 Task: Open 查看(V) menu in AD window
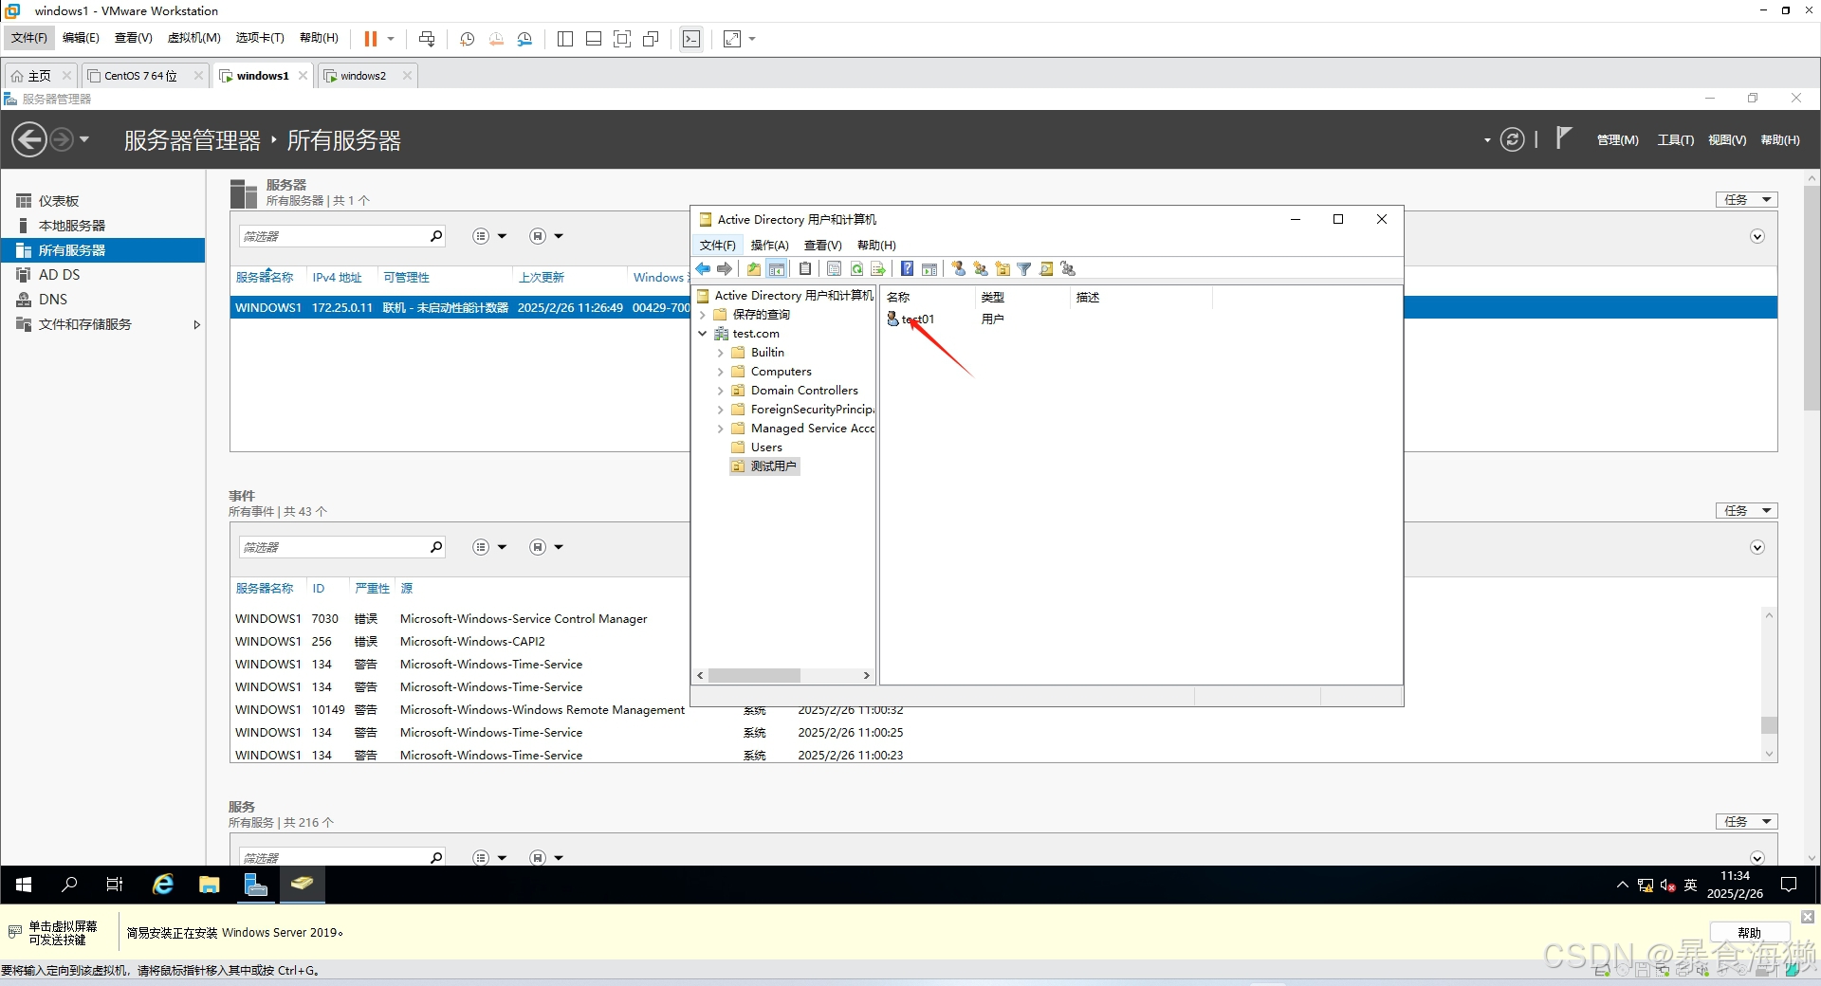click(x=822, y=246)
